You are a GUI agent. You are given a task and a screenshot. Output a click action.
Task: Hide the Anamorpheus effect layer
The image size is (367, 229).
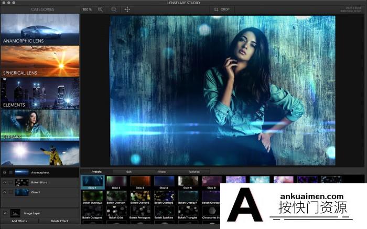pyautogui.click(x=5, y=172)
